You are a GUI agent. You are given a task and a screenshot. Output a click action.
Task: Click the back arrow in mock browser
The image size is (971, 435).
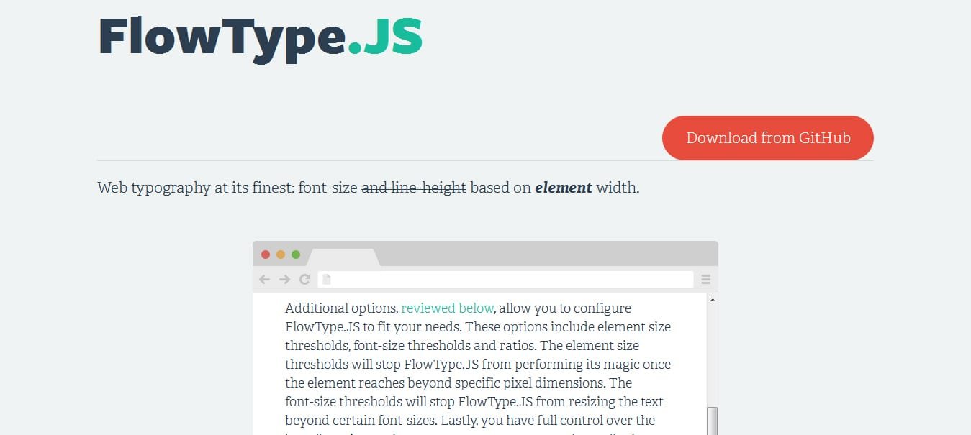[x=264, y=280]
